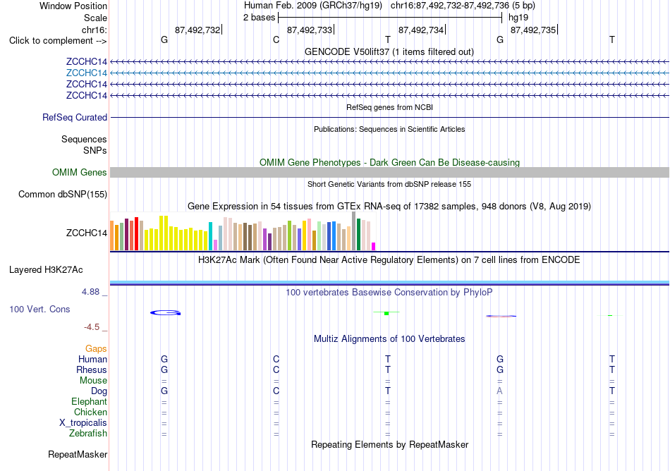Click the dark green bar in GTEx chart
This screenshot has width=670, height=471.
358,234
